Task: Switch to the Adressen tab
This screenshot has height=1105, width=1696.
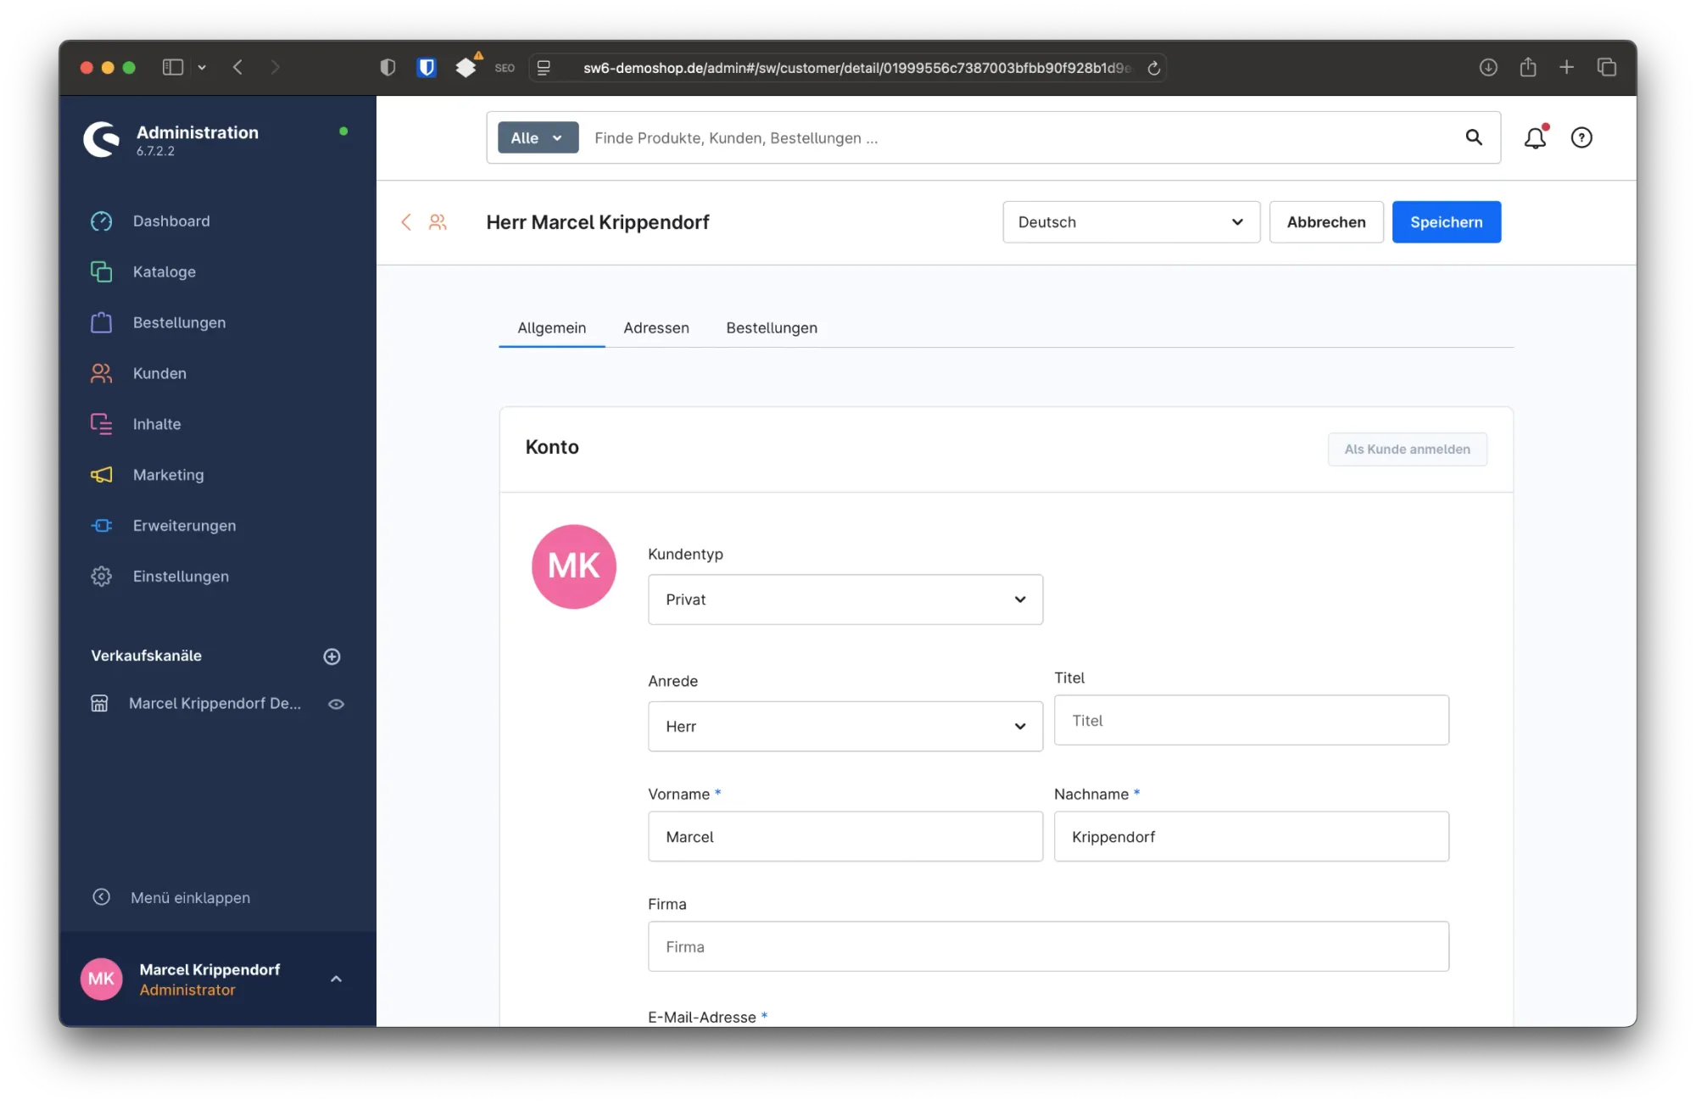Action: tap(656, 328)
